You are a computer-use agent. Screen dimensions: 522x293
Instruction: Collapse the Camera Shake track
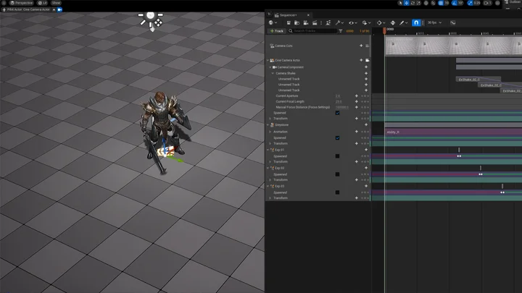coord(273,73)
